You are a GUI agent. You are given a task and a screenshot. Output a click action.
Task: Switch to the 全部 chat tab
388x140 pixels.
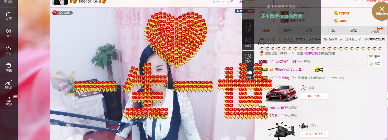pyautogui.click(x=266, y=31)
